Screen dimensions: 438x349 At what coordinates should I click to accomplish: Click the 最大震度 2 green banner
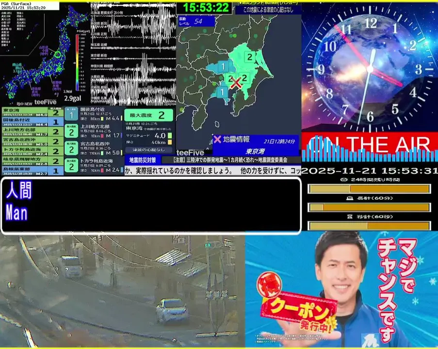point(148,115)
